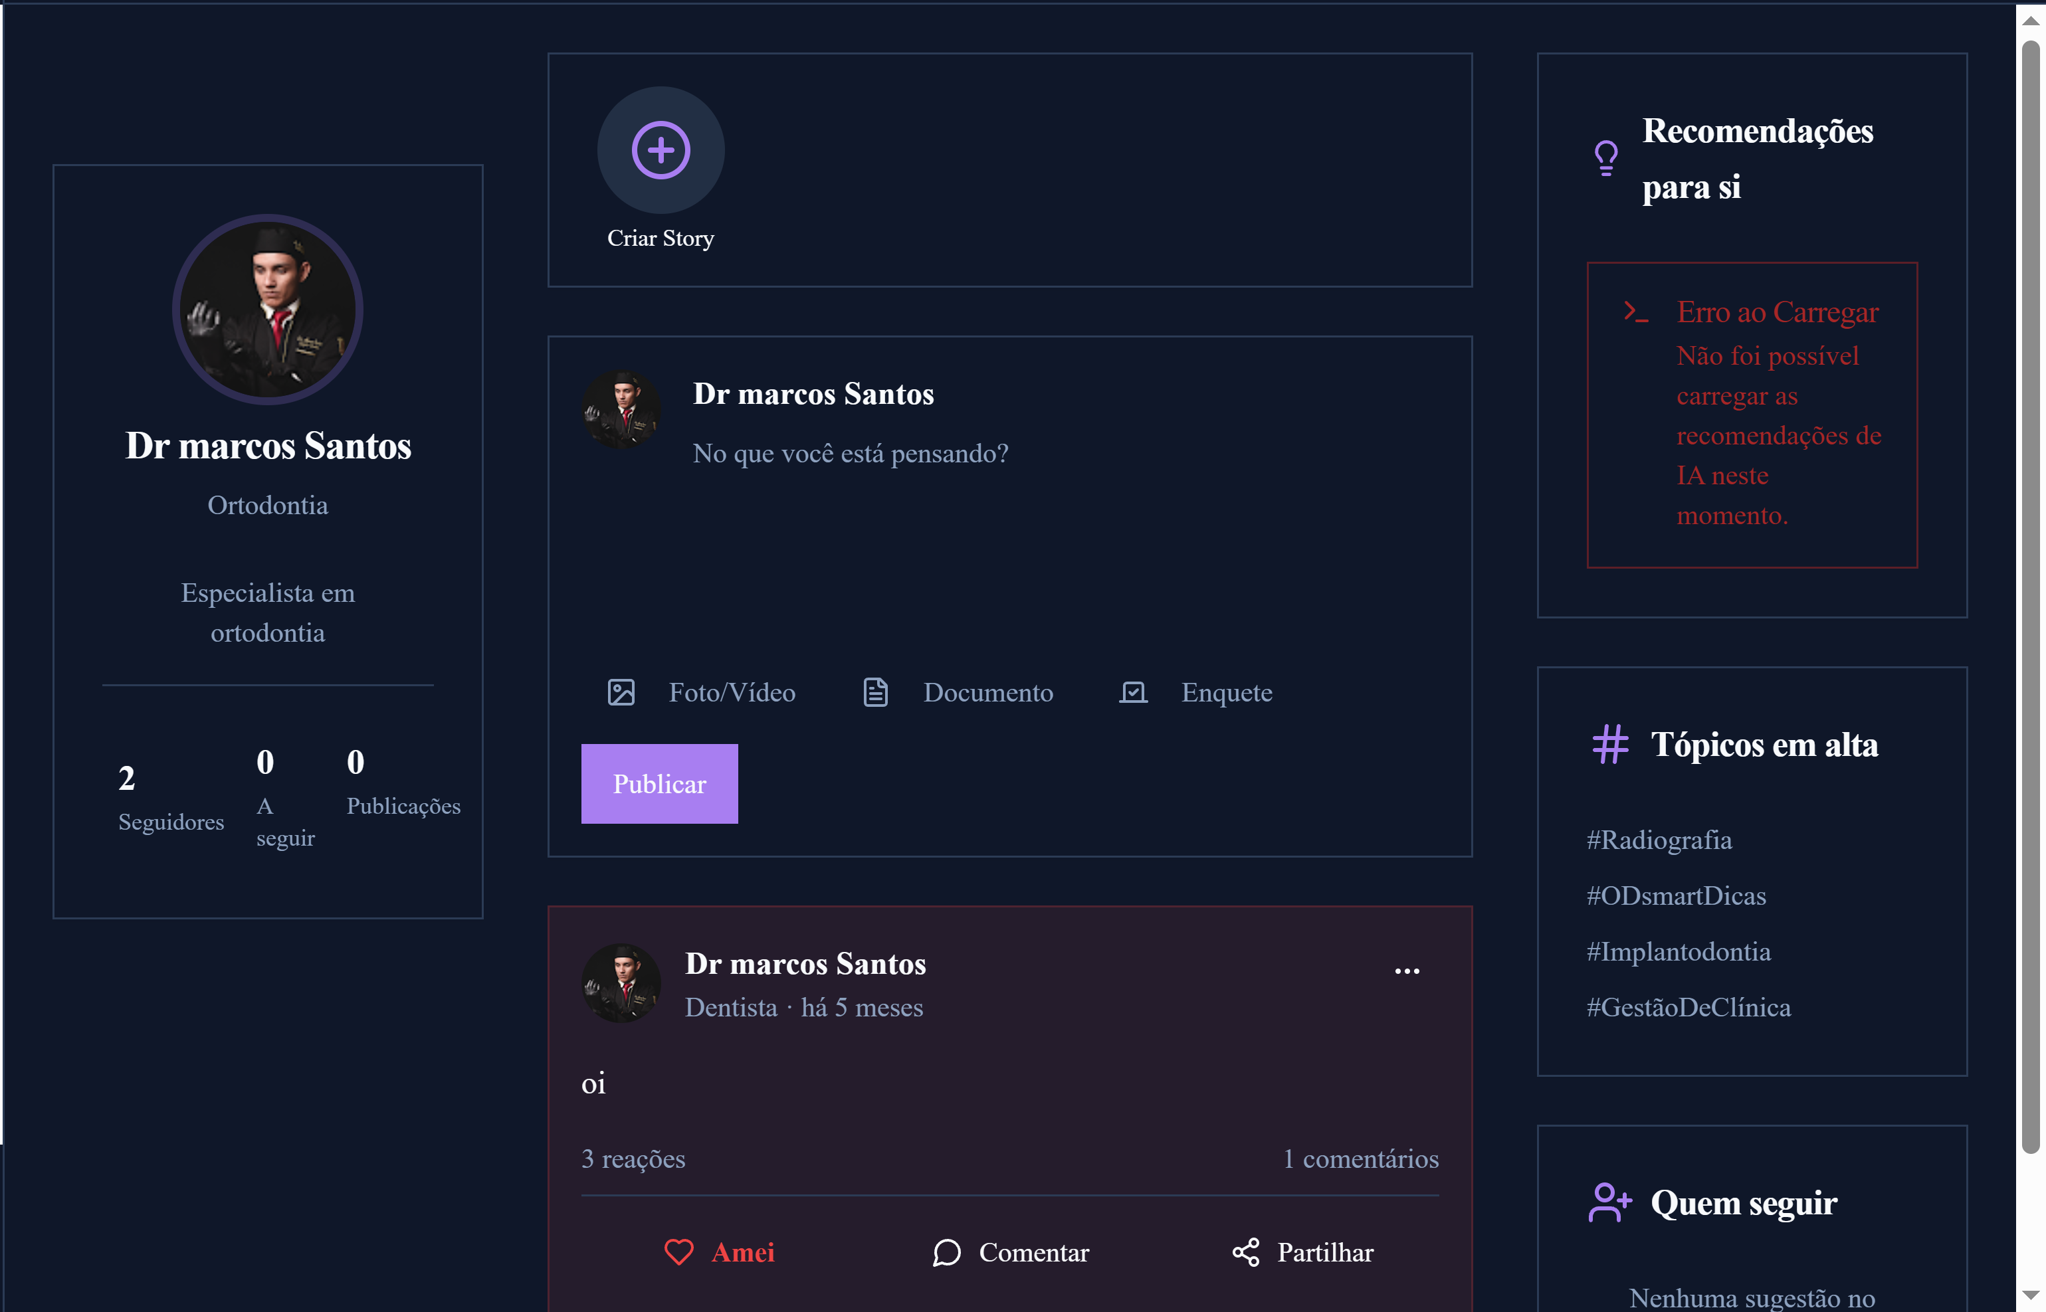
Task: Select the #ODsmartDicas trending topic
Action: pos(1677,895)
